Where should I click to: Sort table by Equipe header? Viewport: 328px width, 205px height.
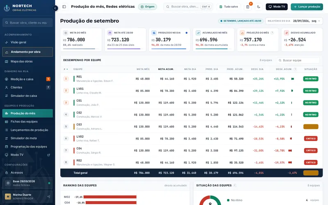[78, 69]
